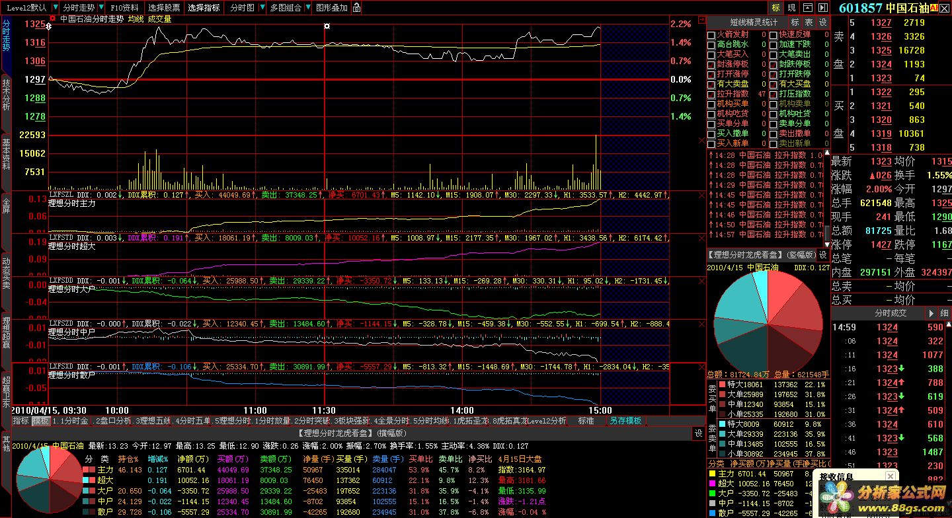The height and width of the screenshot is (518, 952).
Task: Open dropdown arrow next to Level2默认
Action: coord(54,8)
